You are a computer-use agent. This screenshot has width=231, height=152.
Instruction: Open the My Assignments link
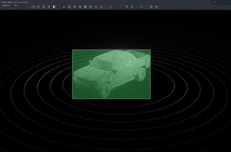[x=22, y=2]
